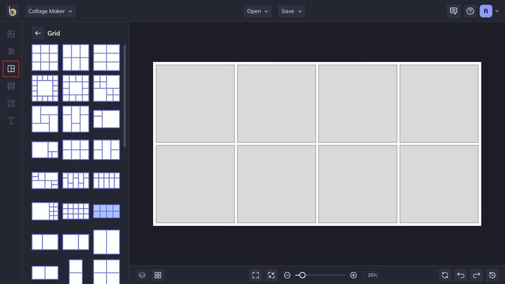
Task: Select the 3x3 grid layout thumbnail
Action: (x=45, y=58)
